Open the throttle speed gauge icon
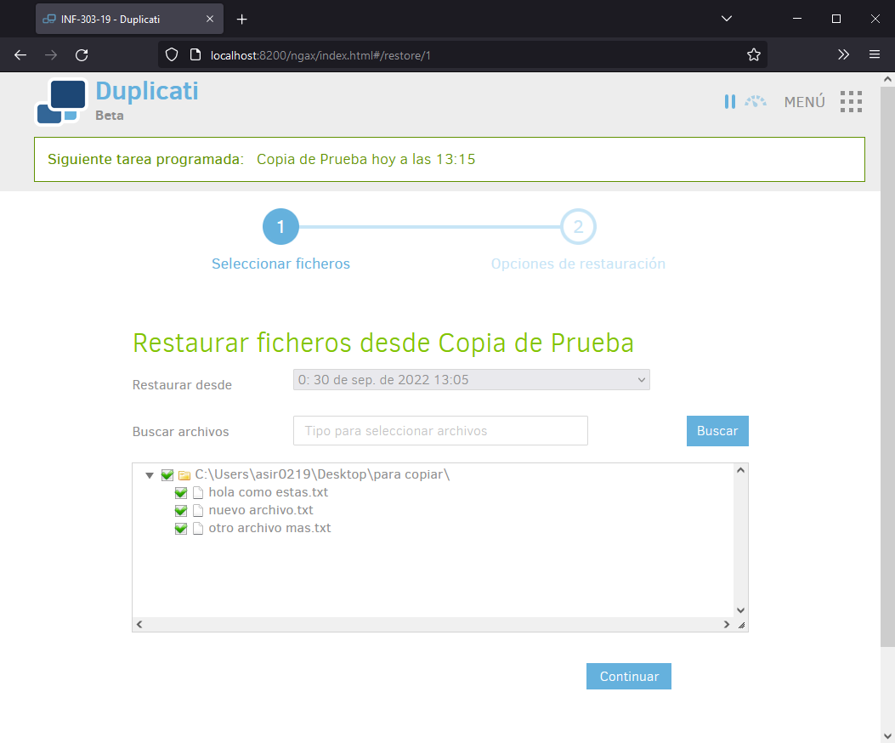The width and height of the screenshot is (895, 743). tap(756, 102)
